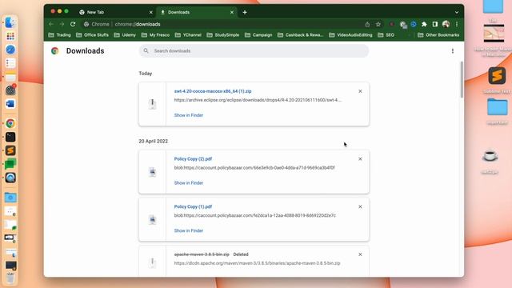This screenshot has height=288, width=512.
Task: Show Policy Copy (2).pdf in Finder
Action: 189,183
